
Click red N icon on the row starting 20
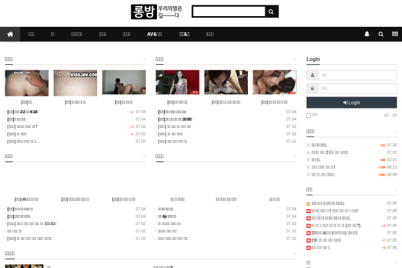point(308,233)
